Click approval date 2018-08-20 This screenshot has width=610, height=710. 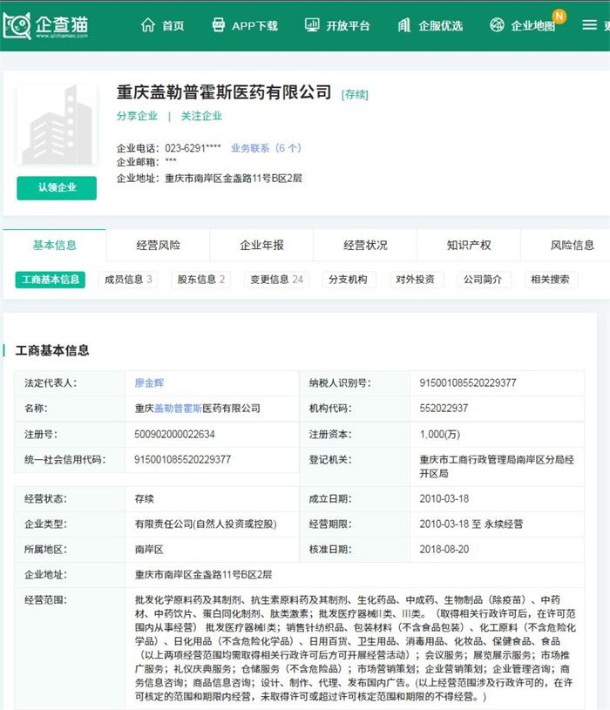[x=444, y=549]
